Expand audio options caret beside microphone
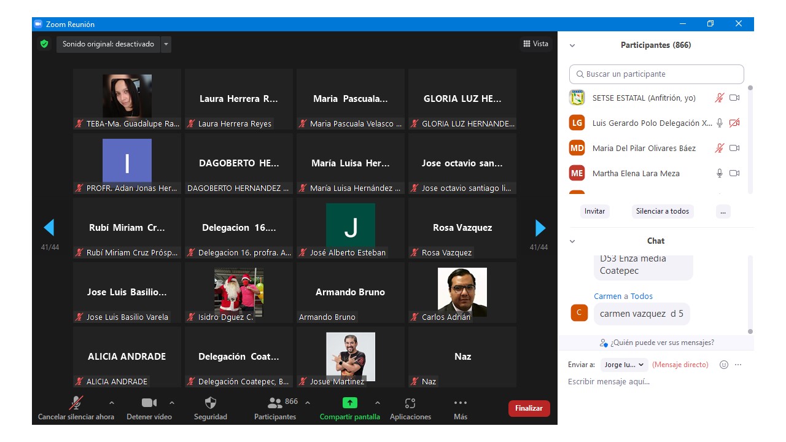 pyautogui.click(x=111, y=403)
